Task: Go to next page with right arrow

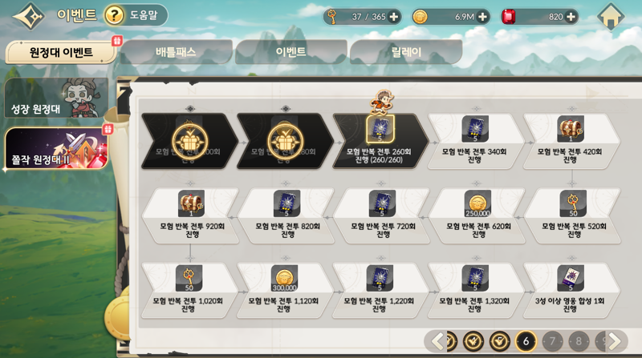Action: (x=614, y=341)
